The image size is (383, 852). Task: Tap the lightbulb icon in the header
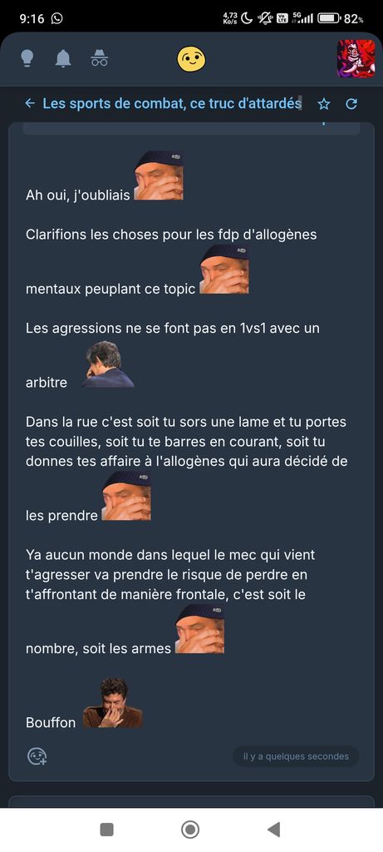click(27, 58)
